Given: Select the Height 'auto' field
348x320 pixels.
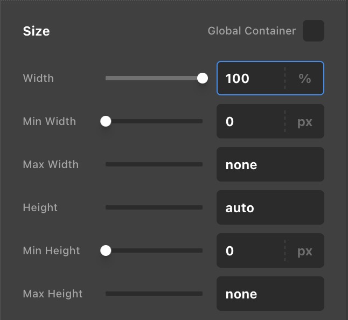Looking at the screenshot, I should pyautogui.click(x=270, y=207).
